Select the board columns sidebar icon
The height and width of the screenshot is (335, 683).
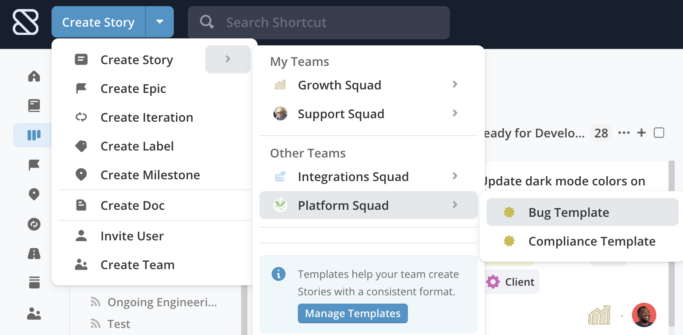[x=34, y=135]
